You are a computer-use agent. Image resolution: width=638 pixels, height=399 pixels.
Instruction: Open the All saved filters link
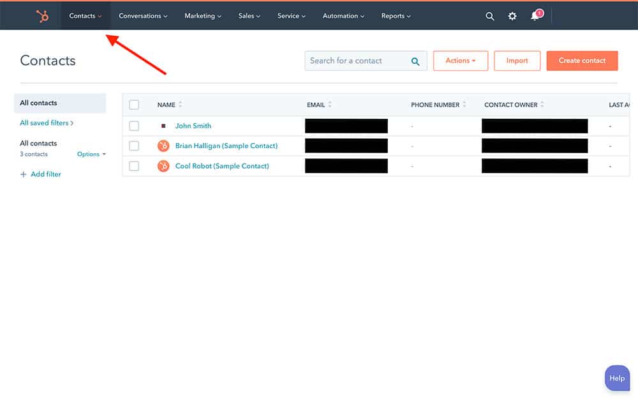tap(47, 123)
